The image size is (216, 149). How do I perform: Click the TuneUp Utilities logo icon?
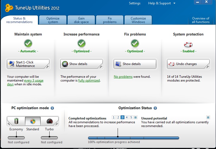9,8
